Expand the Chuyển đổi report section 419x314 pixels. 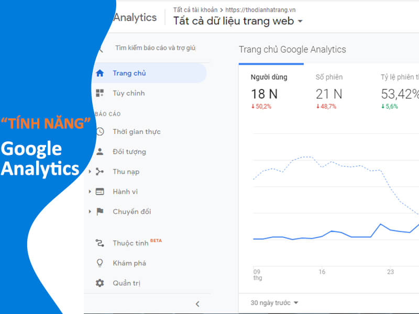tap(90, 211)
